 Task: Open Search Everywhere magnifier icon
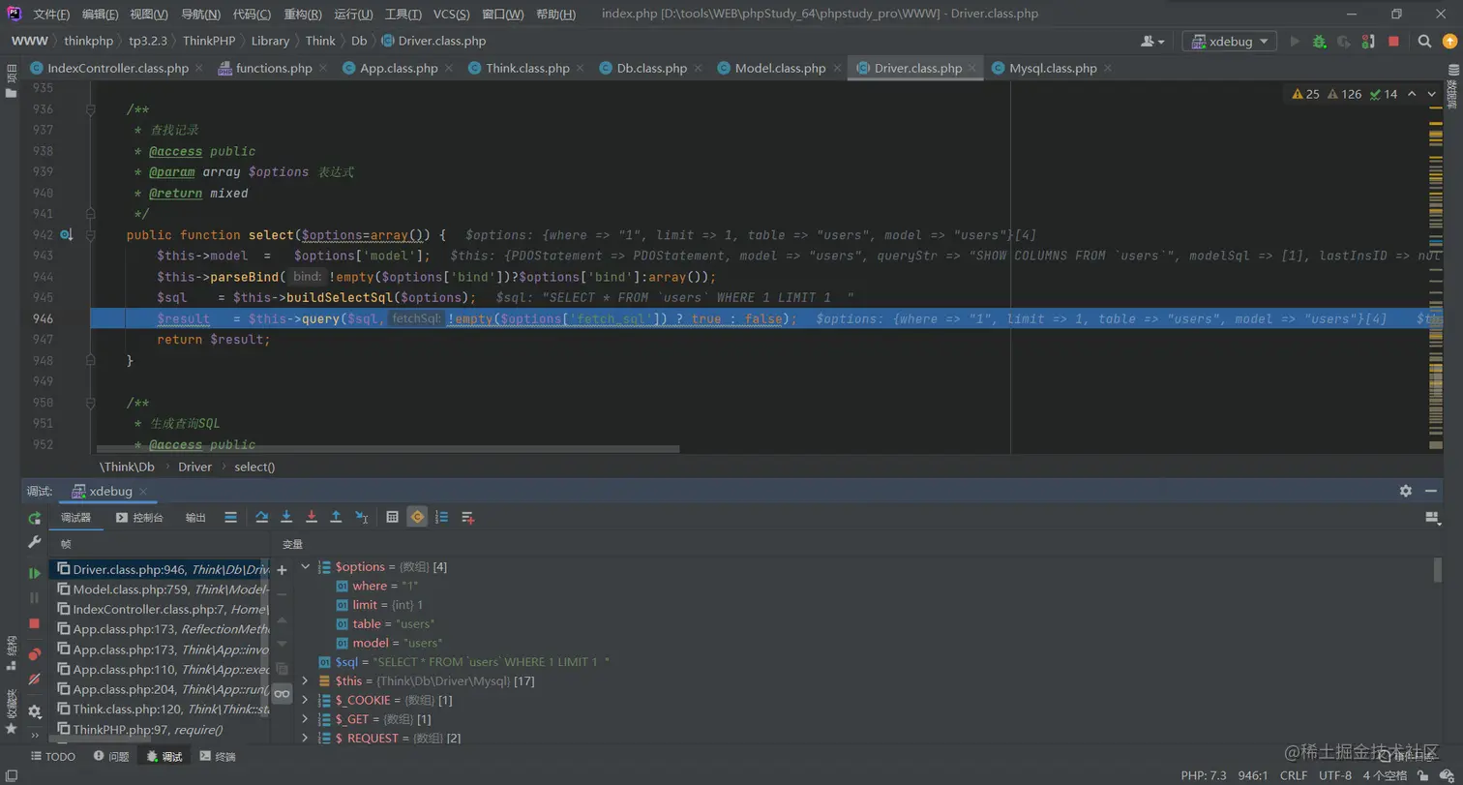pos(1424,42)
